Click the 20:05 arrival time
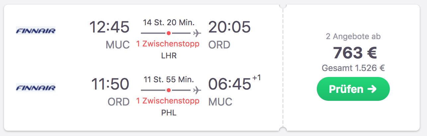The image size is (427, 136). pyautogui.click(x=229, y=27)
